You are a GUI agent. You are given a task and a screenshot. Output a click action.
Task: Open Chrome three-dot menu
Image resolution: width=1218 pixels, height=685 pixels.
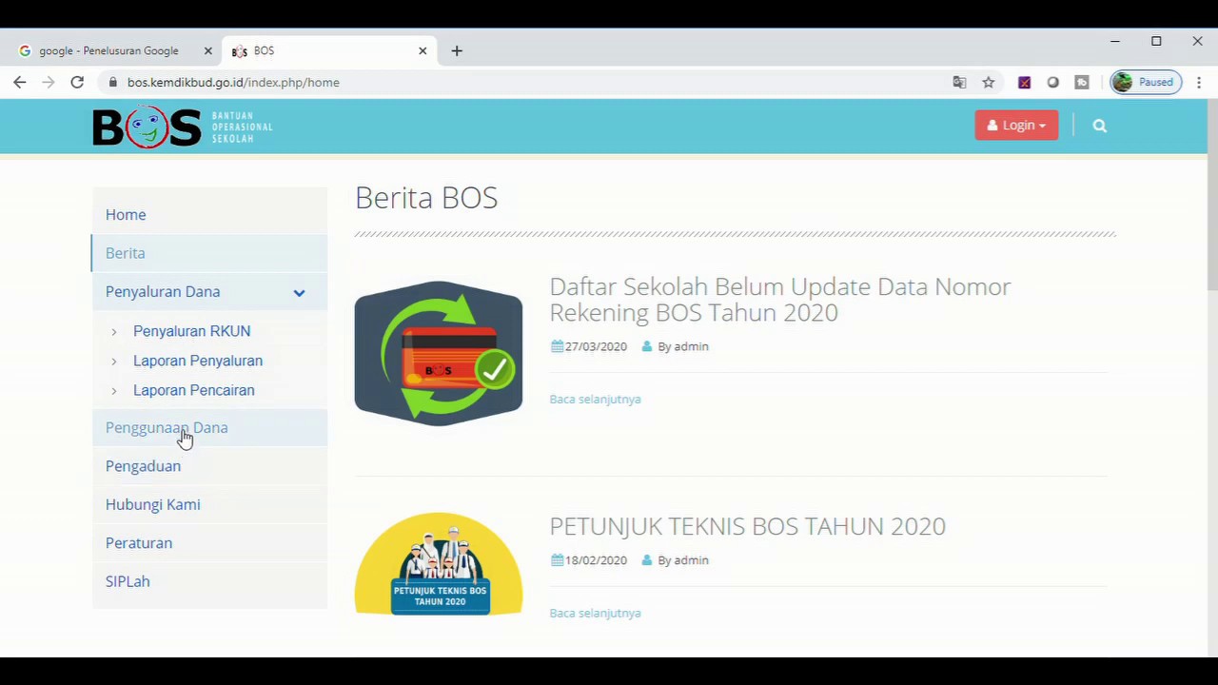click(x=1199, y=83)
